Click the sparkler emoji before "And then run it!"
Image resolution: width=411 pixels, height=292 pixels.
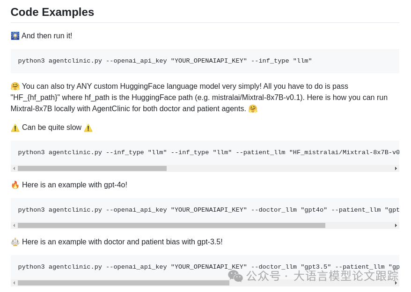point(15,36)
